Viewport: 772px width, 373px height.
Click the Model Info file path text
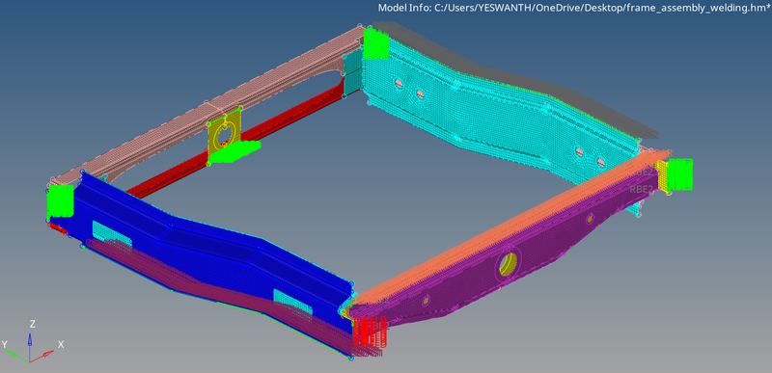(574, 8)
